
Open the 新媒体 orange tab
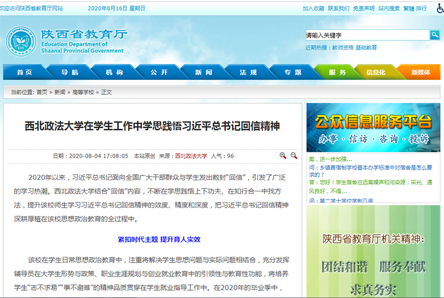[x=420, y=73]
